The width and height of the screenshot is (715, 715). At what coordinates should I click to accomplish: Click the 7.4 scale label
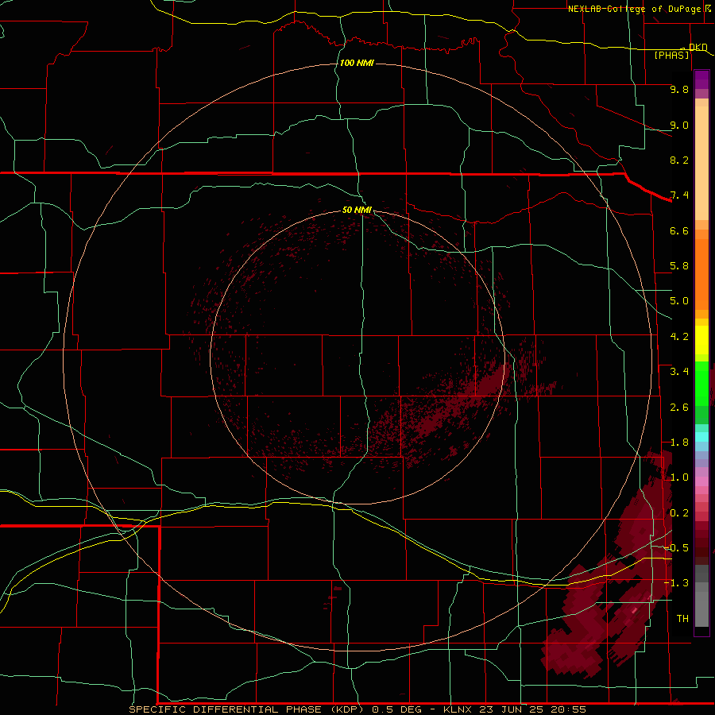[x=679, y=195]
